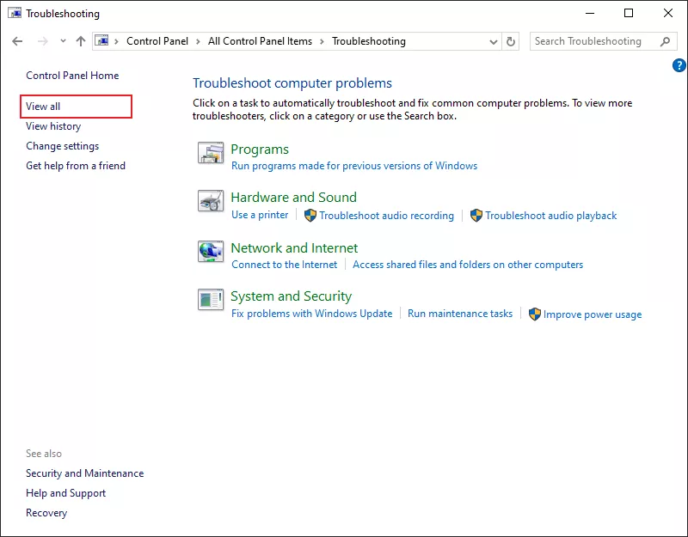Expand chevron after Control Panel breadcrumb

coord(199,41)
